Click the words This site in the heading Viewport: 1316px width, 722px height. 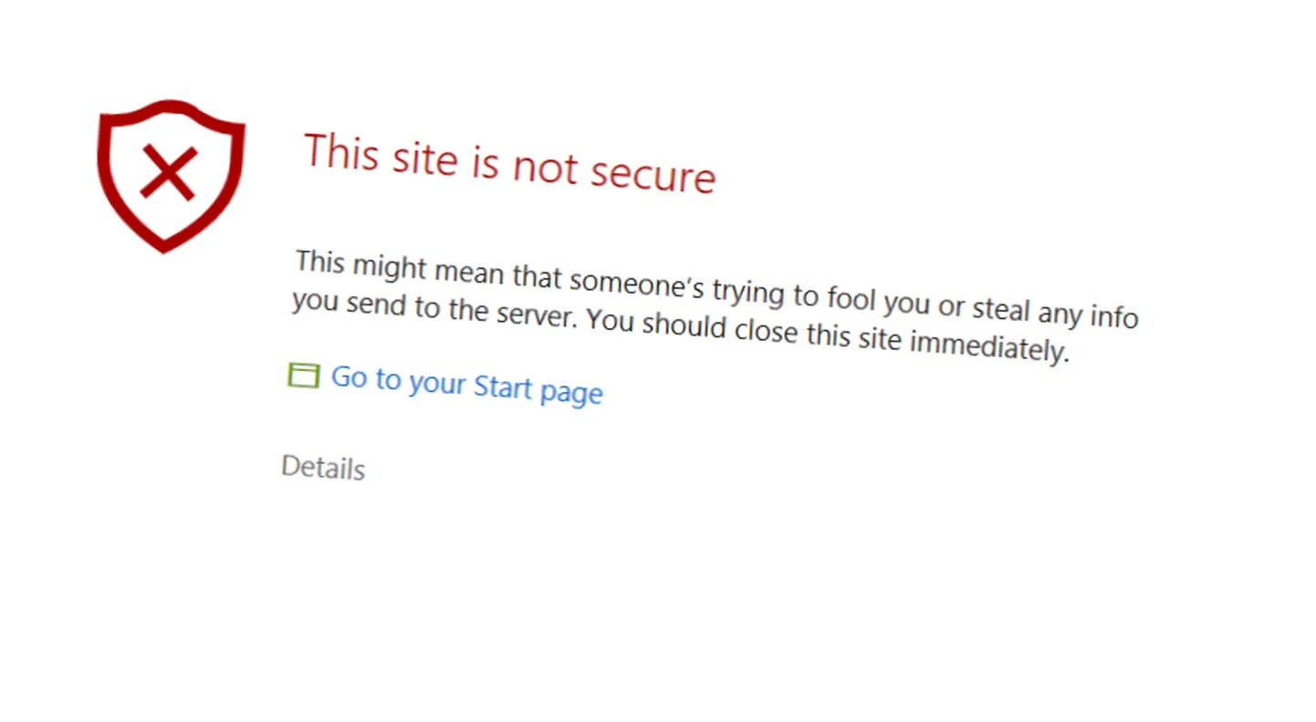click(381, 153)
